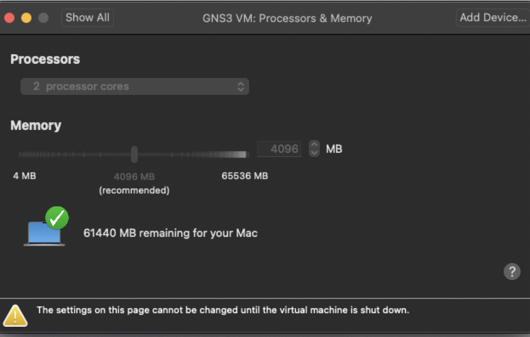
Task: Click the memory slider handle
Action: coord(134,154)
